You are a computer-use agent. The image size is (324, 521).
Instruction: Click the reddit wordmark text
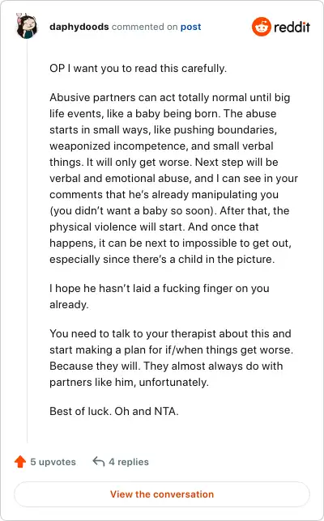tap(292, 27)
